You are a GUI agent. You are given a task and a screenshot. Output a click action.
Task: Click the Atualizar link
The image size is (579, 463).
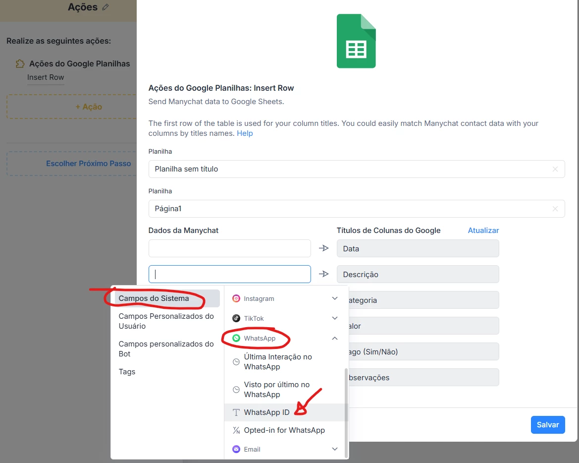[x=483, y=230]
